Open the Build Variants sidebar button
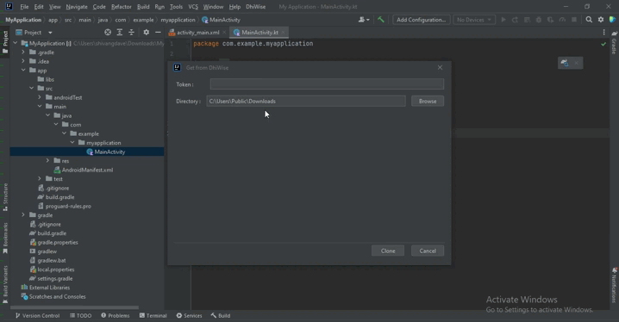619x322 pixels. click(x=5, y=285)
